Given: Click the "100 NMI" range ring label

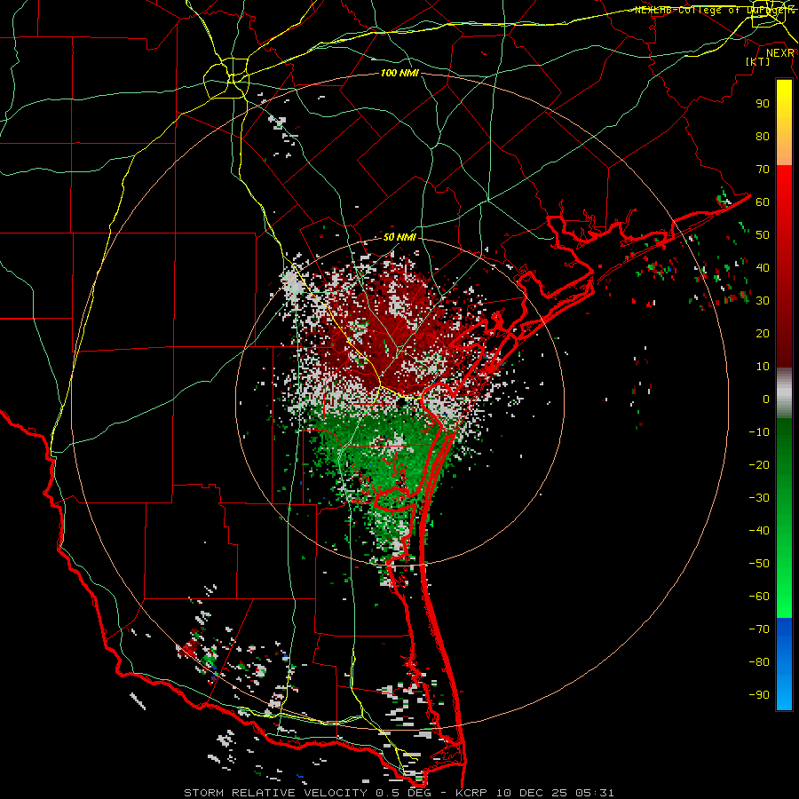Looking at the screenshot, I should click(x=399, y=73).
